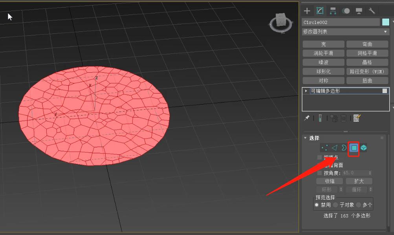The width and height of the screenshot is (394, 235).
Task: Collapse the 选择 rollout
Action: point(306,138)
